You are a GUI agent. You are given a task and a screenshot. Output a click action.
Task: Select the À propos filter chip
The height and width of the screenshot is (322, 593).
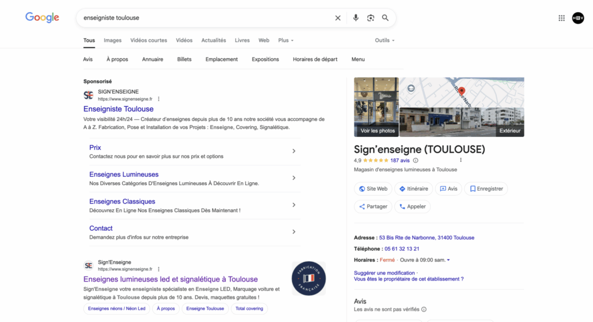coord(117,60)
